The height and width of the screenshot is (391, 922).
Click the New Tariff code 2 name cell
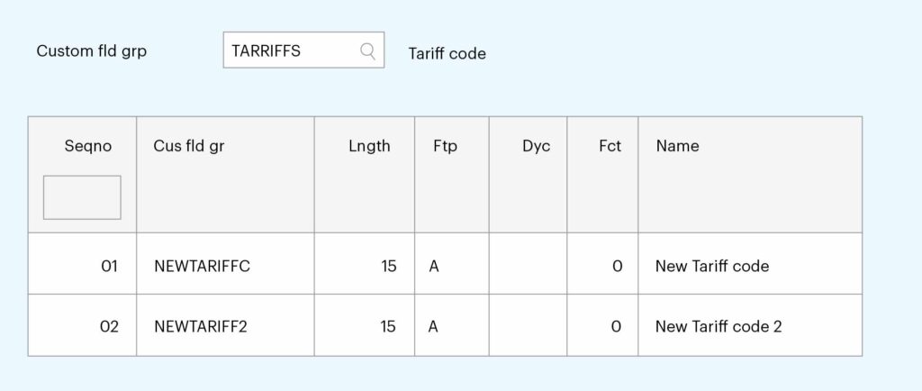[x=750, y=325]
